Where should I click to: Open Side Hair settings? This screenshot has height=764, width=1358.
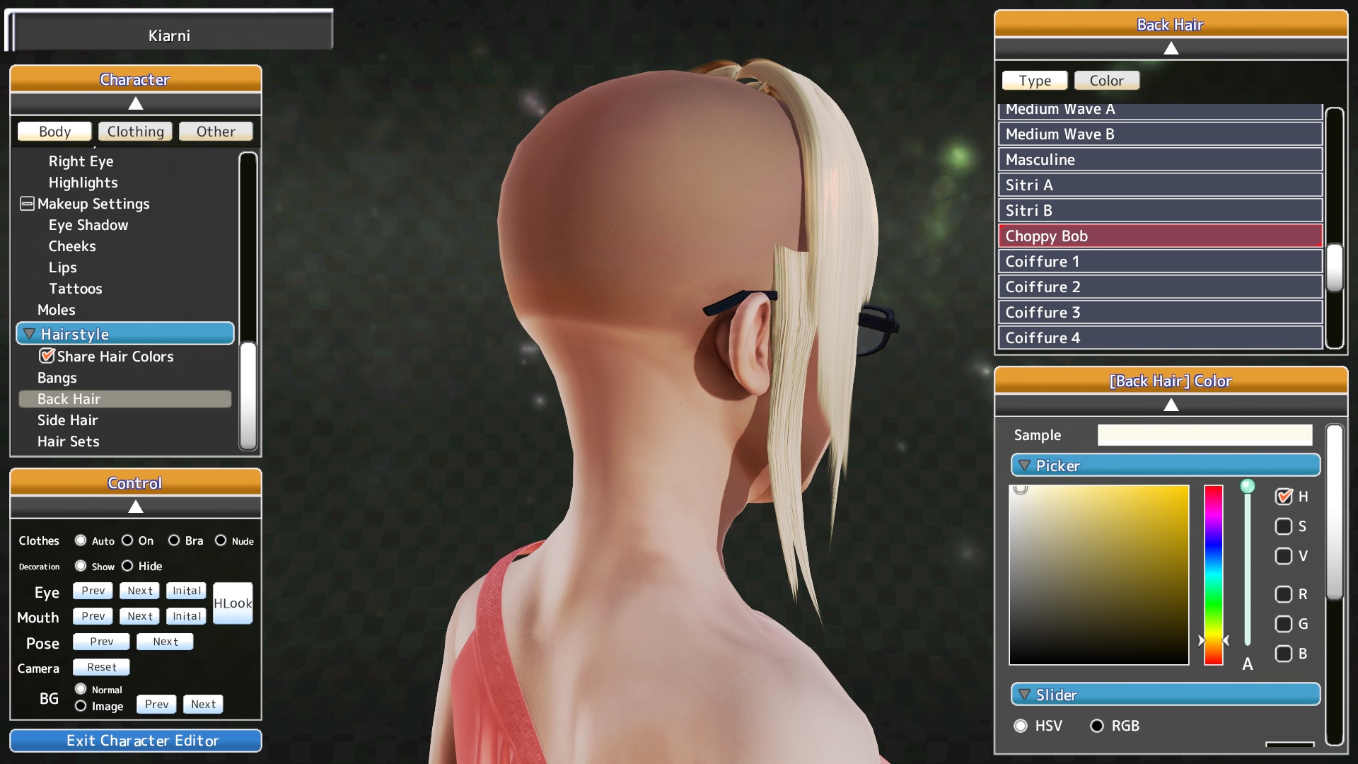(x=68, y=420)
